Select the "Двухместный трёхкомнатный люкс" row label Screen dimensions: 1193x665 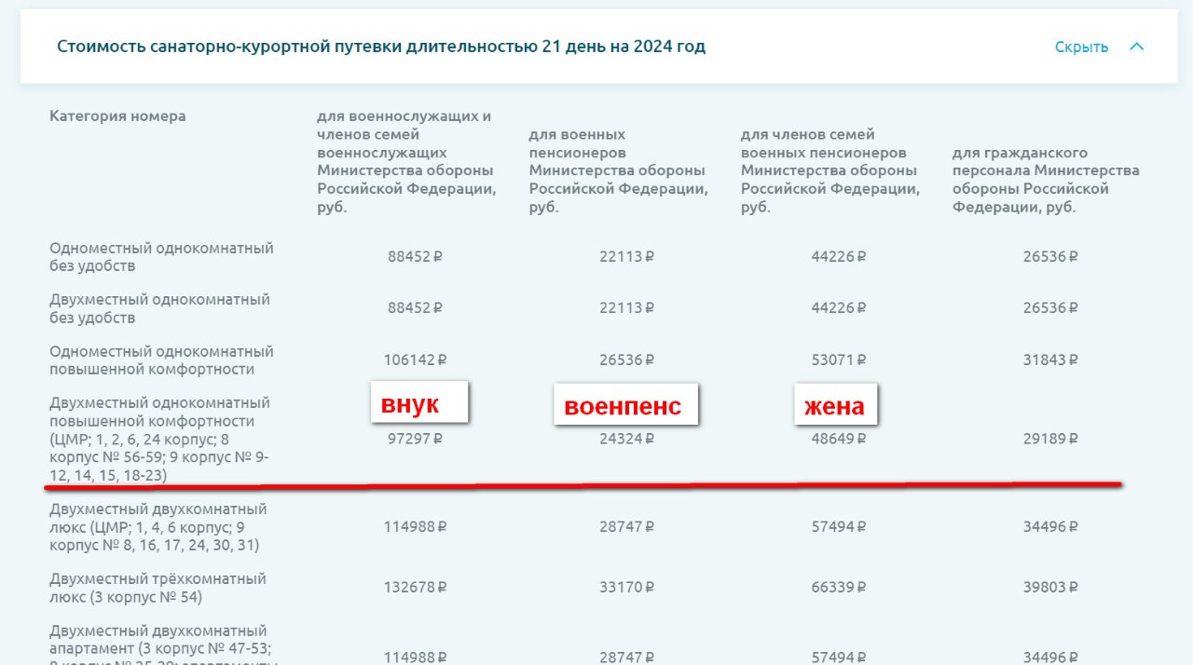pyautogui.click(x=158, y=588)
